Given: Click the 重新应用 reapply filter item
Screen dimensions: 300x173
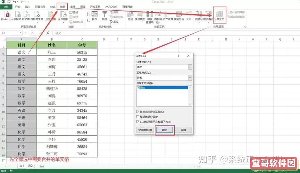Looking at the screenshot, I should 117,17.
